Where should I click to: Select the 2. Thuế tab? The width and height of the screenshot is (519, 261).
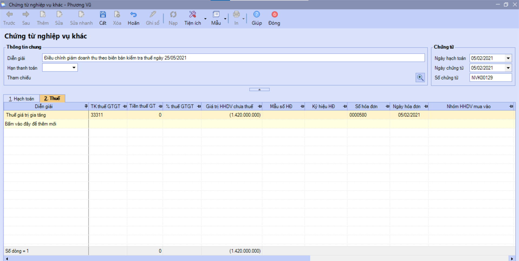[52, 99]
